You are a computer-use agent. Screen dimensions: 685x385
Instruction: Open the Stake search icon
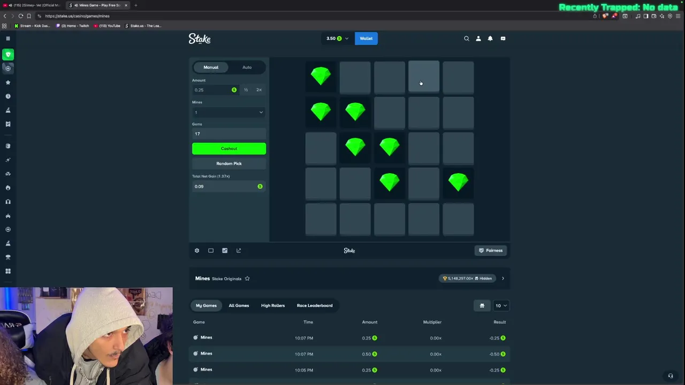(467, 38)
